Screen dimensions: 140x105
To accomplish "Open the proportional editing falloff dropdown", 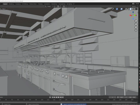I will (x=66, y=6).
